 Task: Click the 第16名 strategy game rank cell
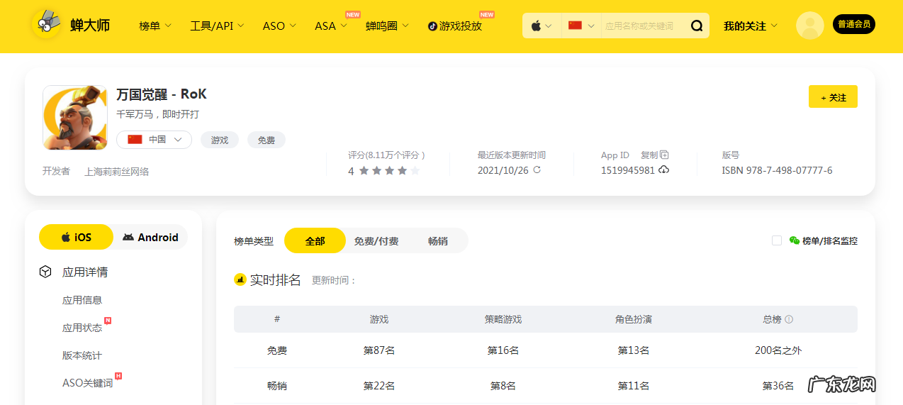point(503,350)
